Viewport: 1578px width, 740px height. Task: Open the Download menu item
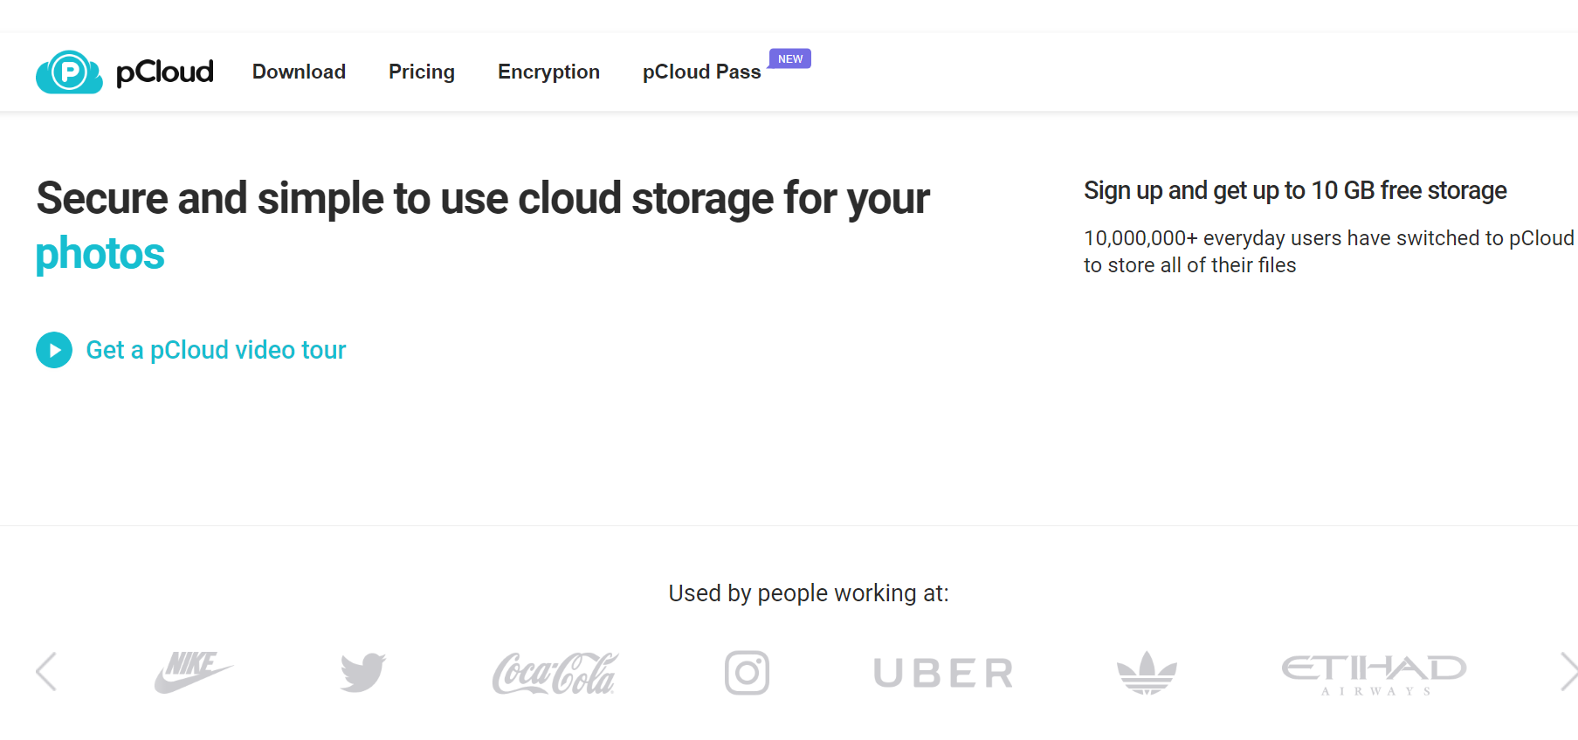click(x=299, y=72)
